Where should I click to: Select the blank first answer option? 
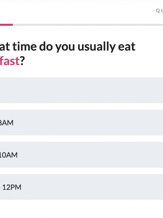tap(81, 90)
